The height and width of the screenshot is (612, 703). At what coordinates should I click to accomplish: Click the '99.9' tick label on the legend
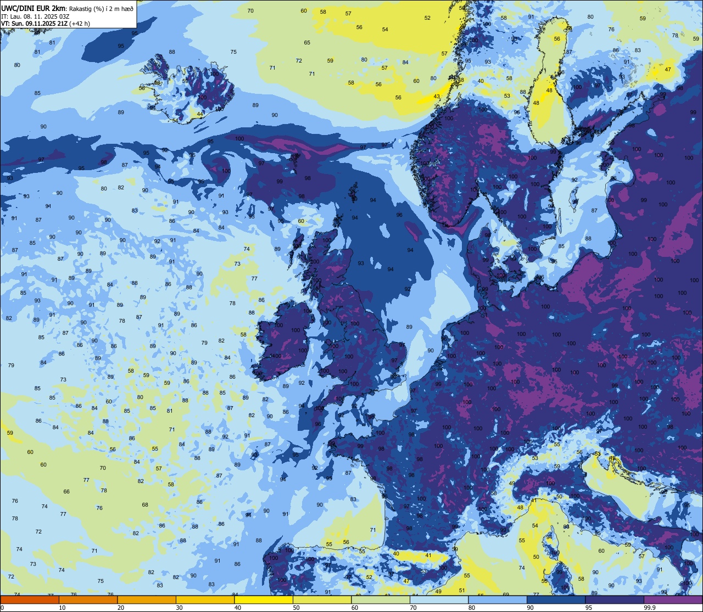[x=649, y=608]
